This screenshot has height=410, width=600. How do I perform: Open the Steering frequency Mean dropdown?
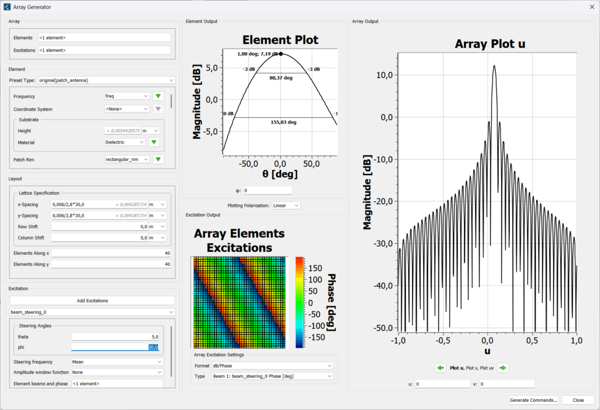click(x=117, y=361)
